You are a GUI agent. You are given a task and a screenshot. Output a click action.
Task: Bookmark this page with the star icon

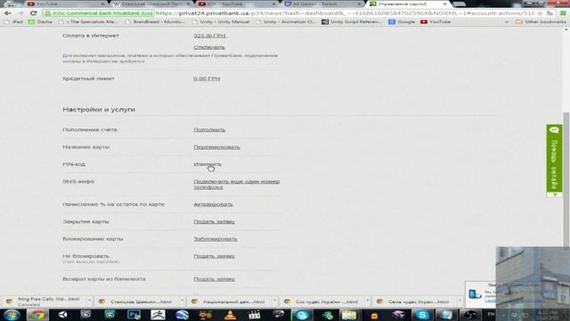540,13
